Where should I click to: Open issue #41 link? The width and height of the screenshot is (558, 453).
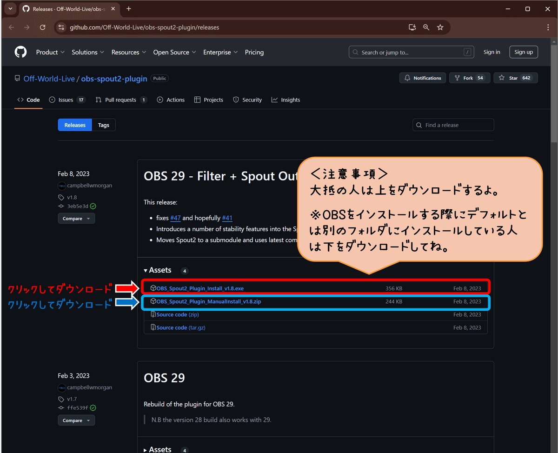pyautogui.click(x=227, y=218)
